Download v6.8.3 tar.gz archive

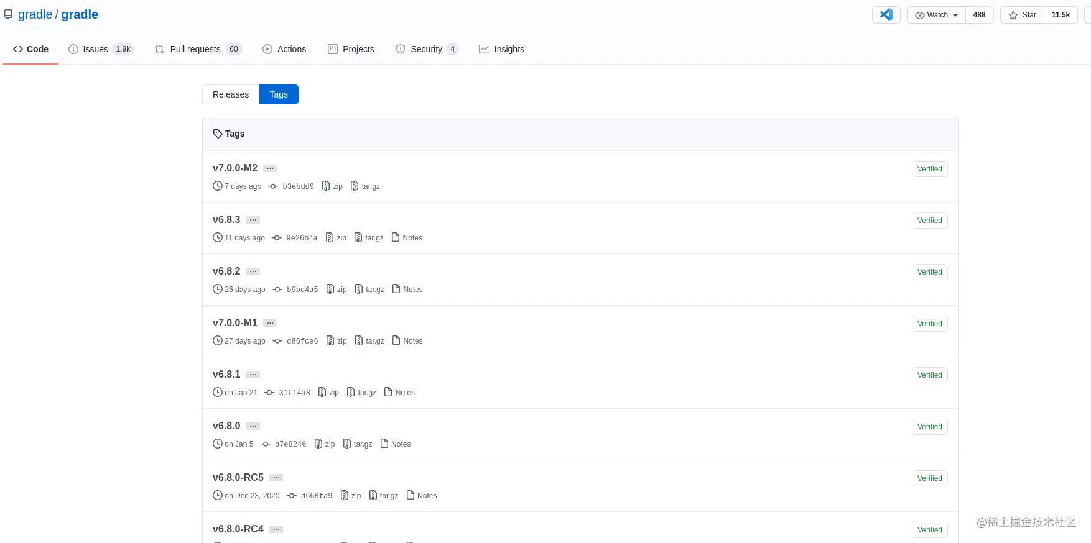pos(369,238)
